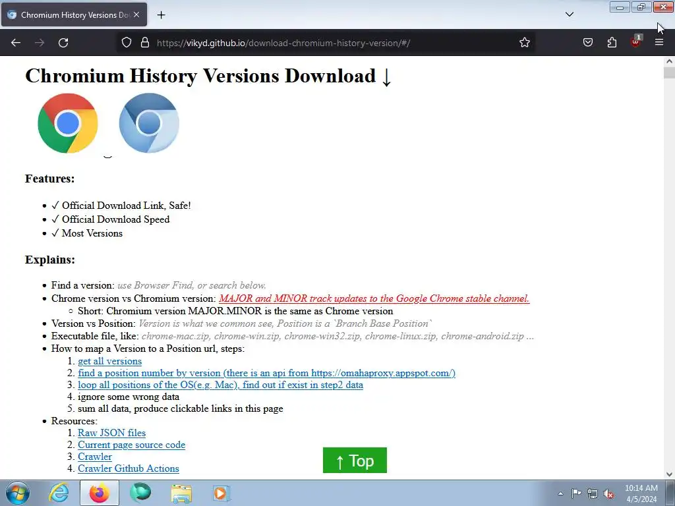675x506 pixels.
Task: Click the muted volume speaker icon
Action: [x=608, y=493]
